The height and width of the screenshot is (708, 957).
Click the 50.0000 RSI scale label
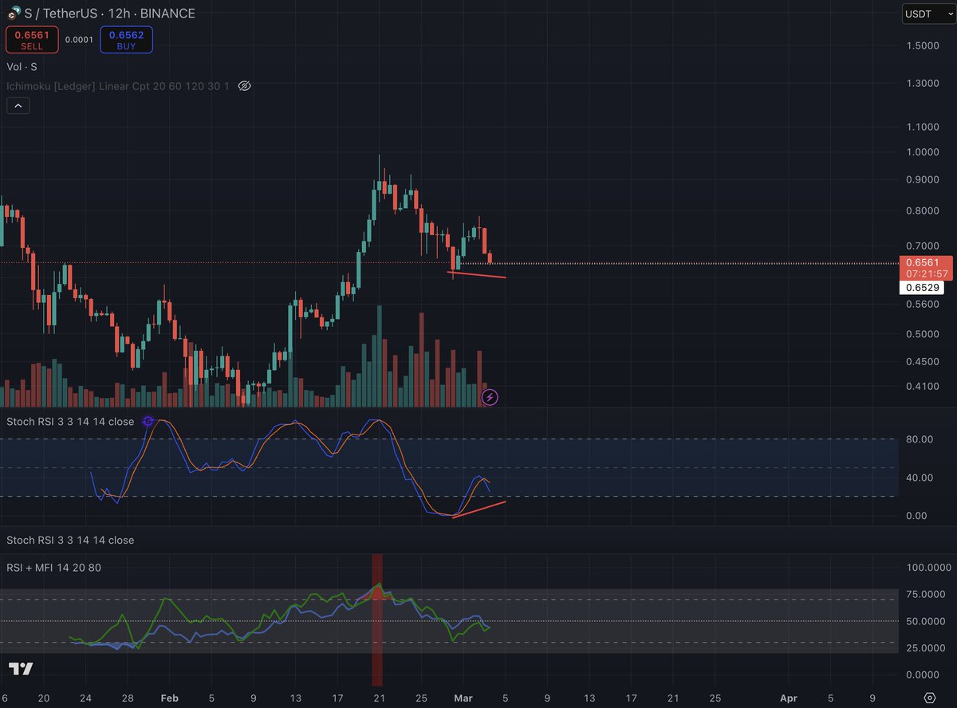pyautogui.click(x=924, y=620)
